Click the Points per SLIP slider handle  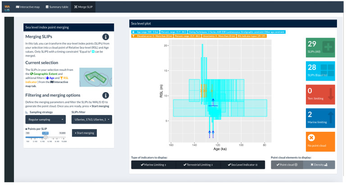pos(45,137)
